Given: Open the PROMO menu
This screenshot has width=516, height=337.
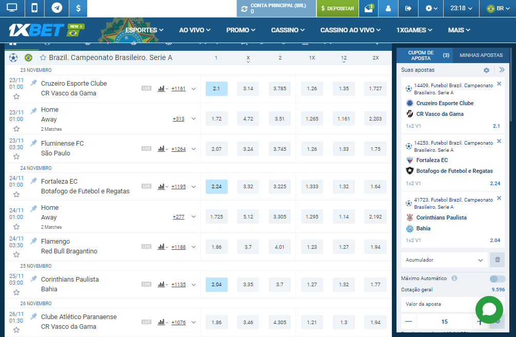Looking at the screenshot, I should pos(241,30).
